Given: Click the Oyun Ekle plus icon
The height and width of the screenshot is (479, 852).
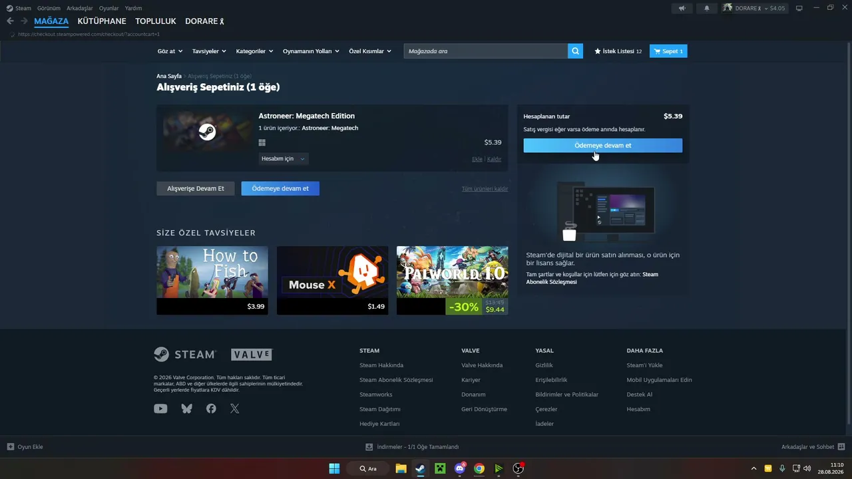Looking at the screenshot, I should (11, 447).
